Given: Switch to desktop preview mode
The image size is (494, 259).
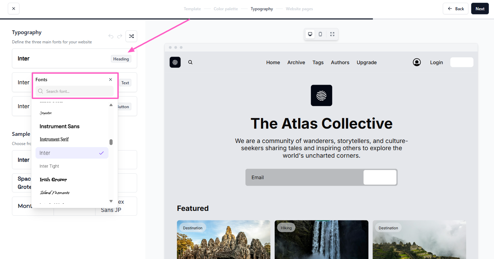Looking at the screenshot, I should [x=310, y=34].
